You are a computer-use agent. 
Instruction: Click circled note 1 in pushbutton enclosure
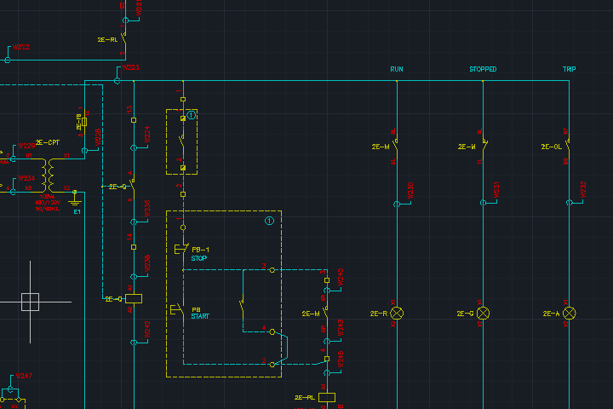coord(270,221)
